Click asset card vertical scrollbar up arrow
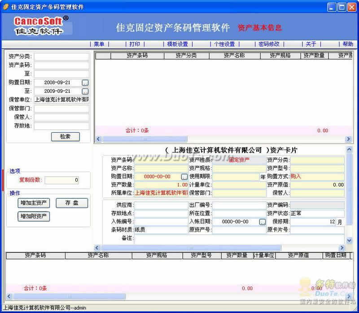This screenshot has height=313, width=359. [x=349, y=150]
